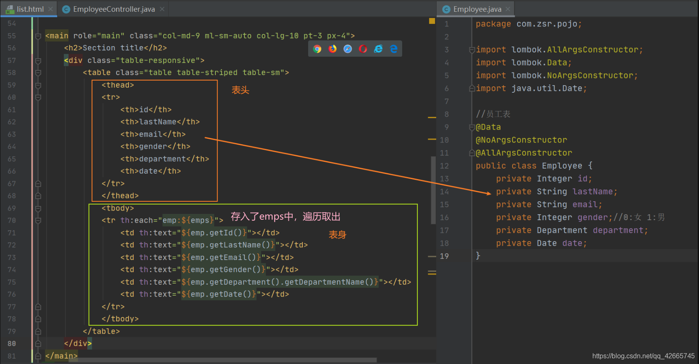
Task: Click the yellow inspection warning indicator
Action: [x=432, y=21]
